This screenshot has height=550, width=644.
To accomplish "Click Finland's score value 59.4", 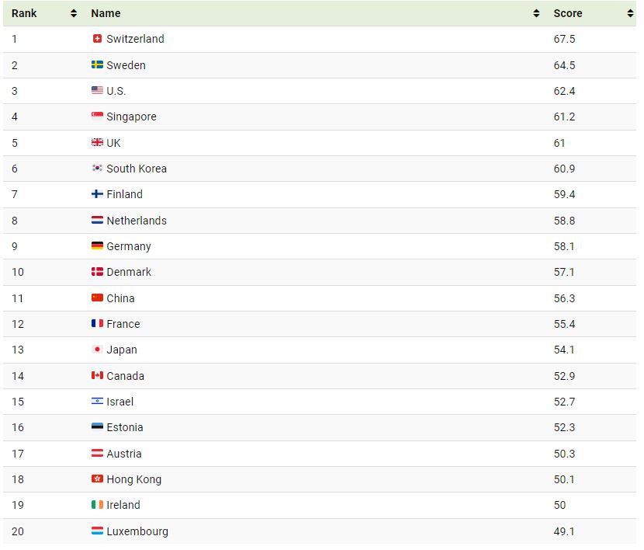I will 565,194.
